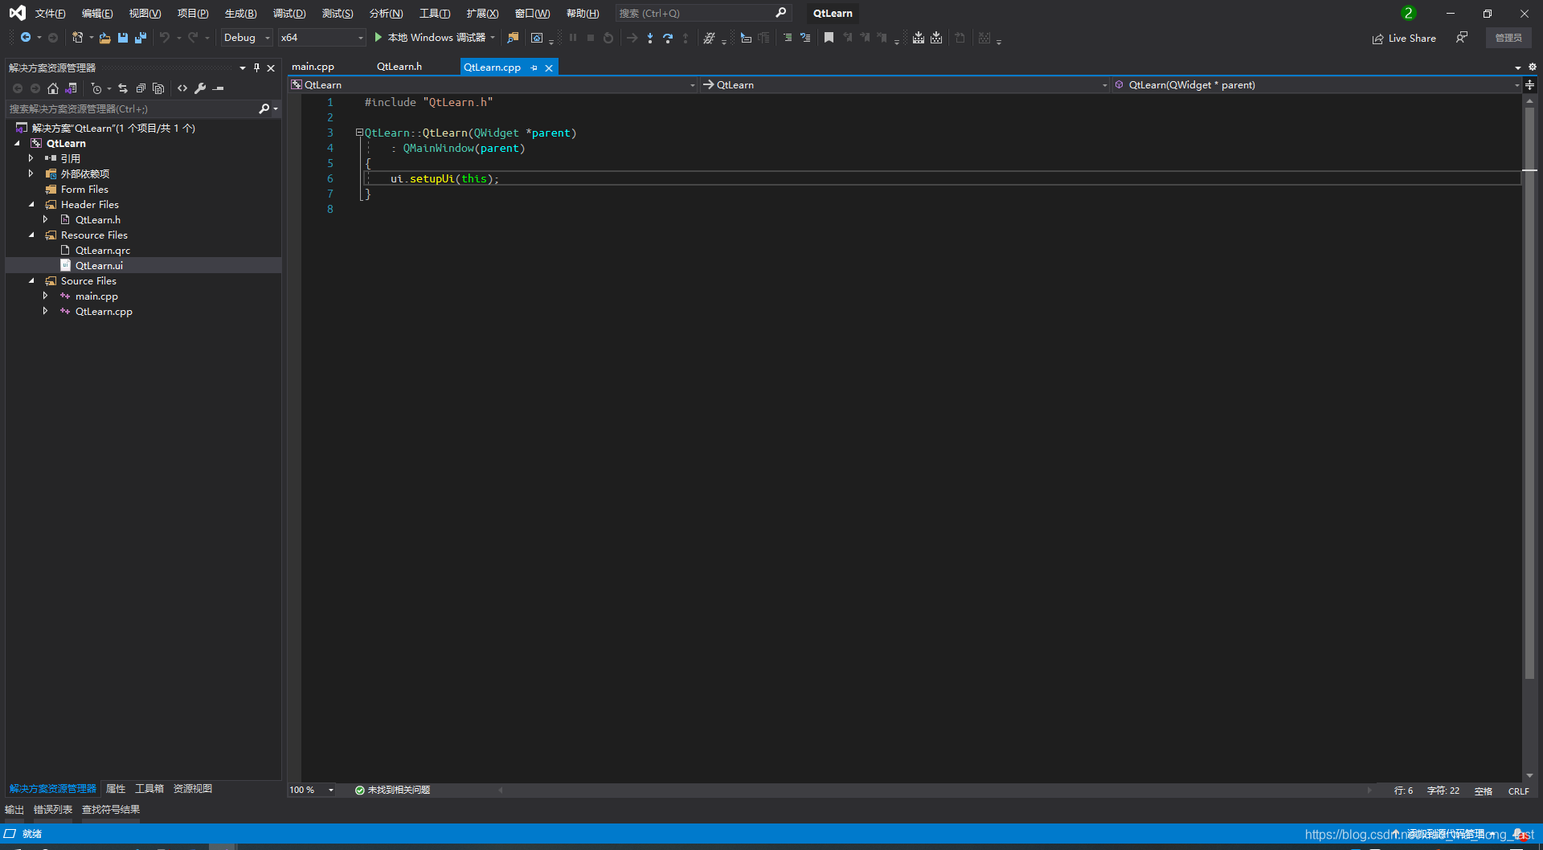This screenshot has height=850, width=1543.
Task: Click the Step Into debug icon
Action: coord(650,38)
